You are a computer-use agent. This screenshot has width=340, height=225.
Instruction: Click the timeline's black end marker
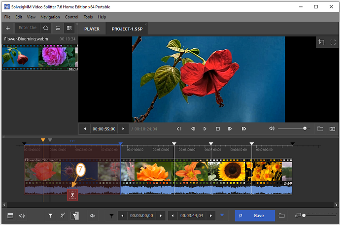(x=293, y=144)
